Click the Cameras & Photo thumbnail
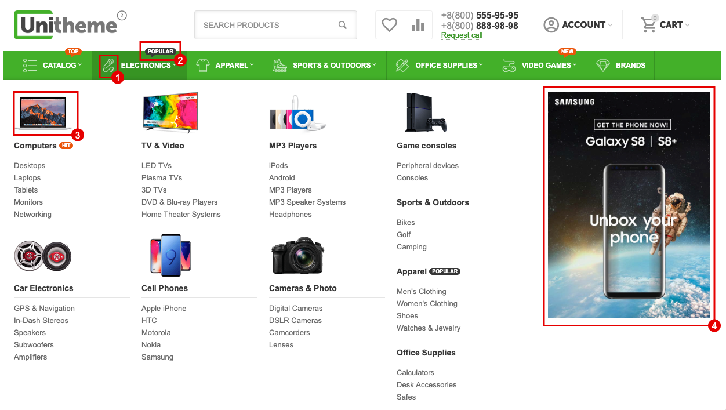 coord(297,255)
